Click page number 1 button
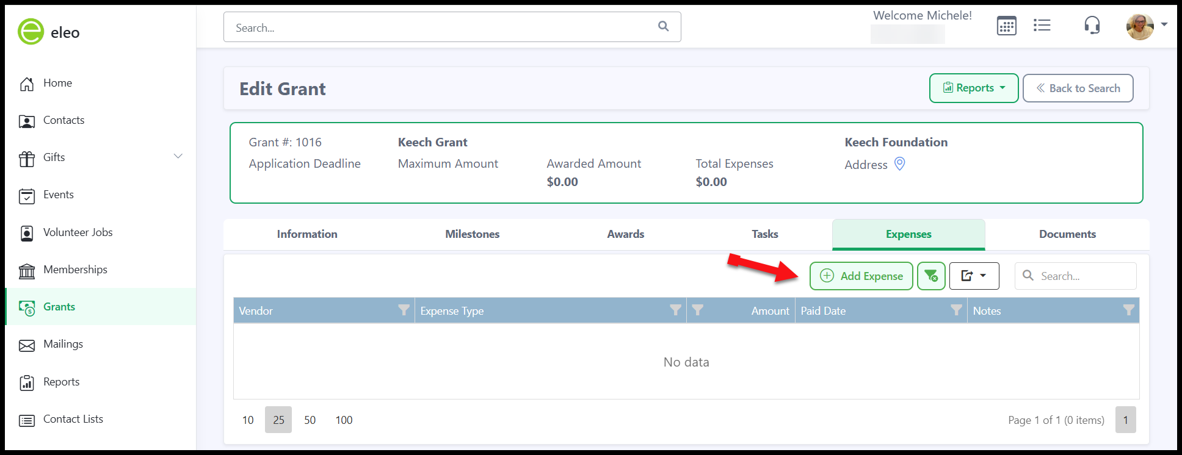 1126,420
